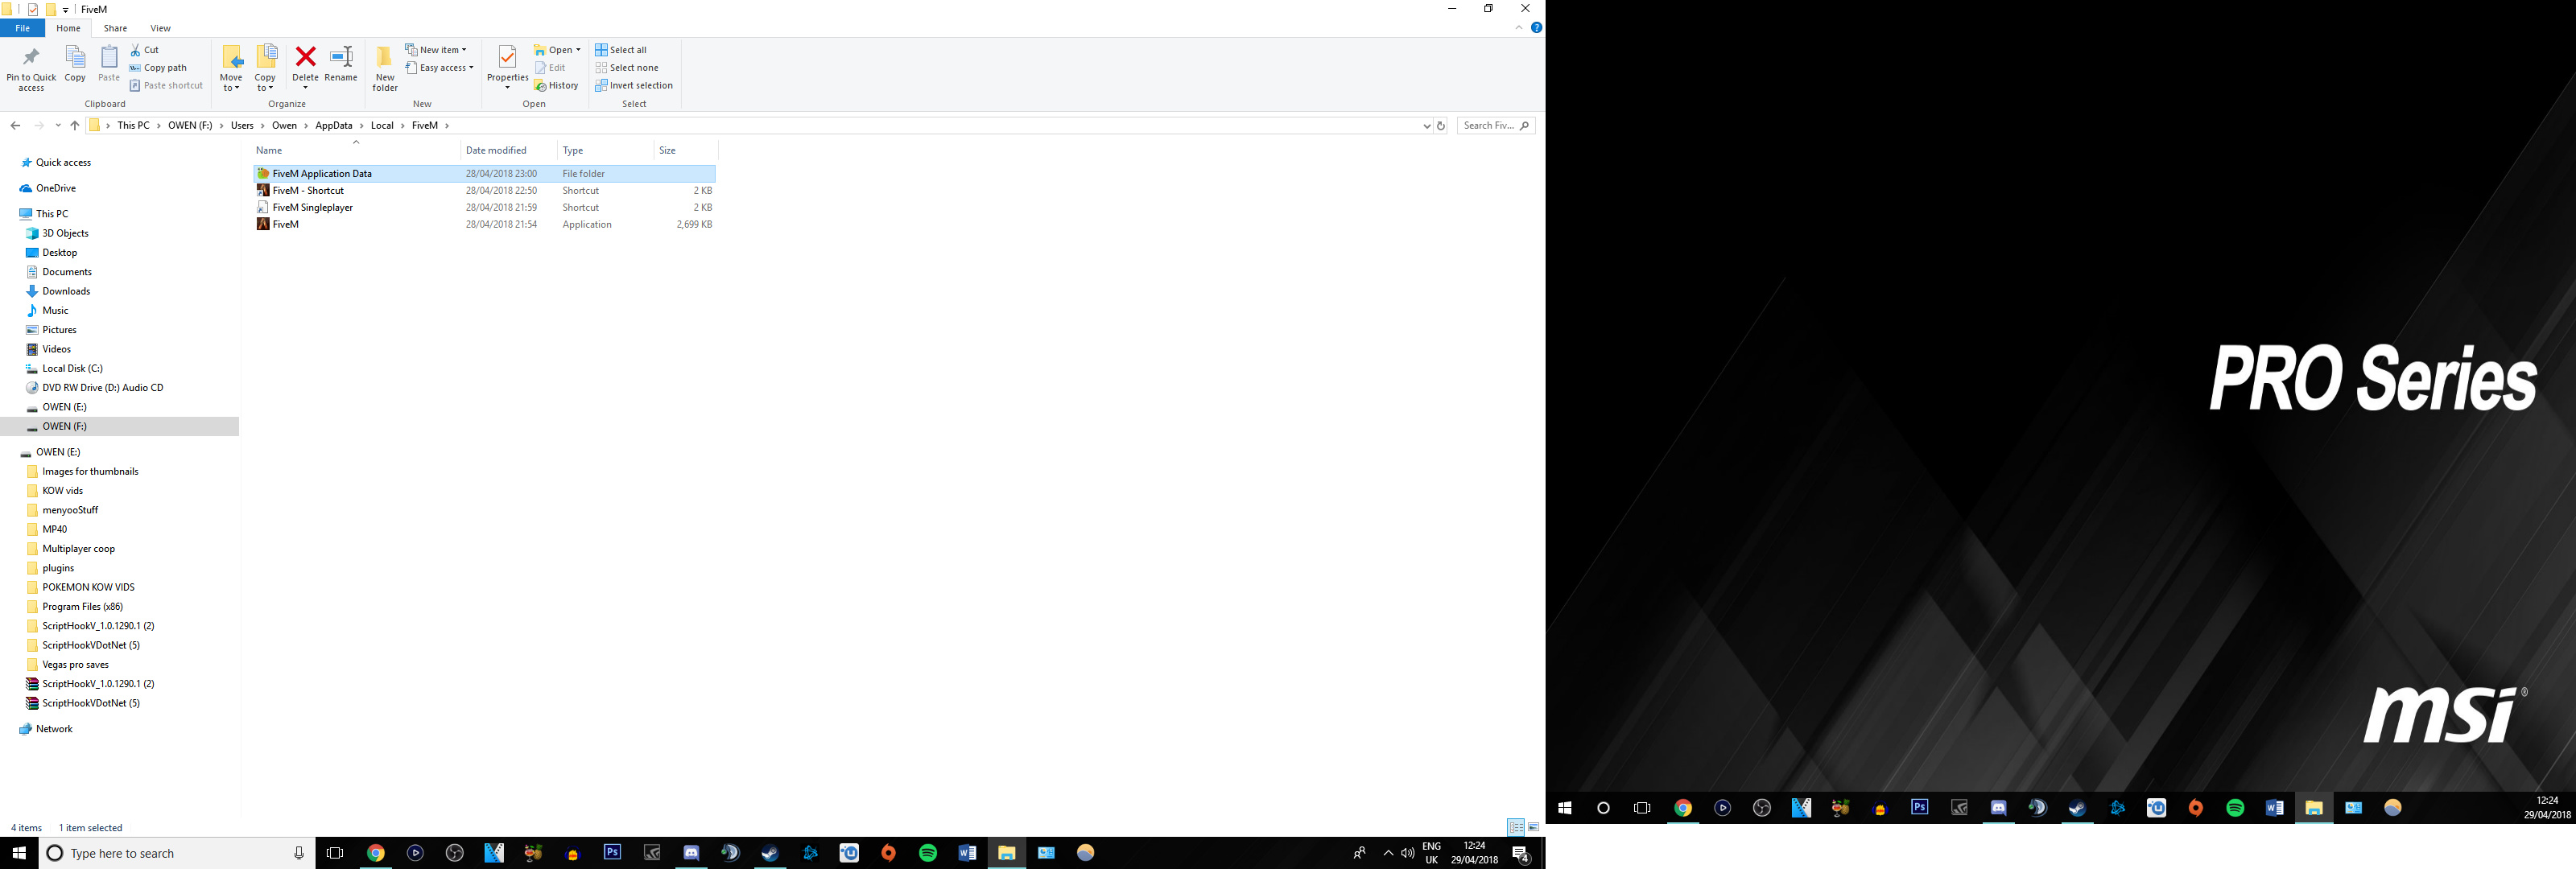Screen dimensions: 2576x869
Task: Select menyooStuff folder in navigation pane
Action: [70, 510]
